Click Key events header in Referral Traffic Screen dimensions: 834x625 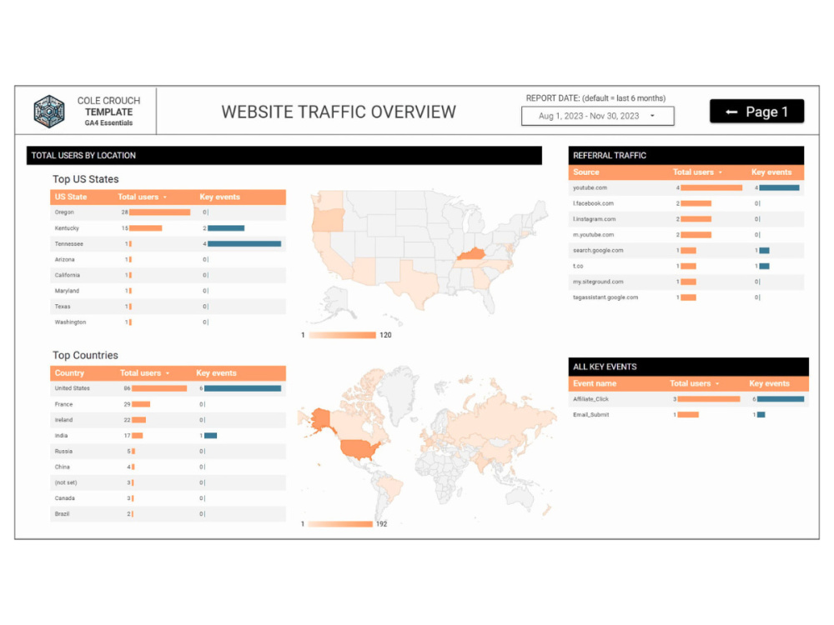pos(771,172)
